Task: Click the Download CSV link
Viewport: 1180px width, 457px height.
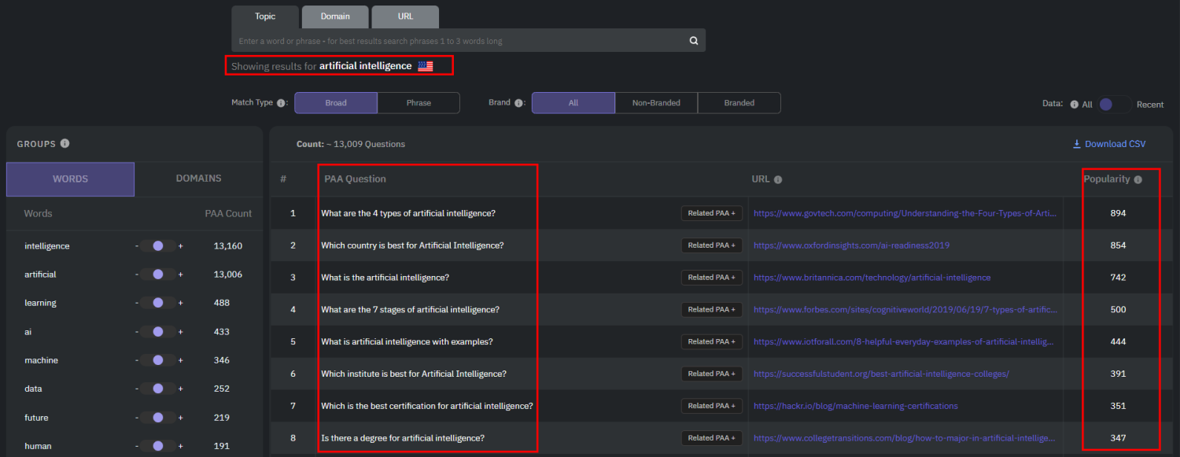Action: point(1108,143)
